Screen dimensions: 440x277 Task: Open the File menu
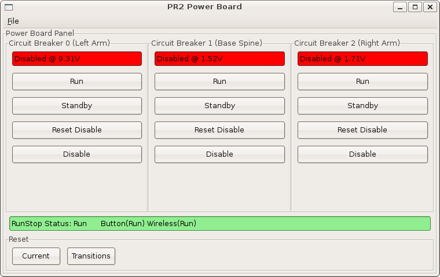click(13, 21)
